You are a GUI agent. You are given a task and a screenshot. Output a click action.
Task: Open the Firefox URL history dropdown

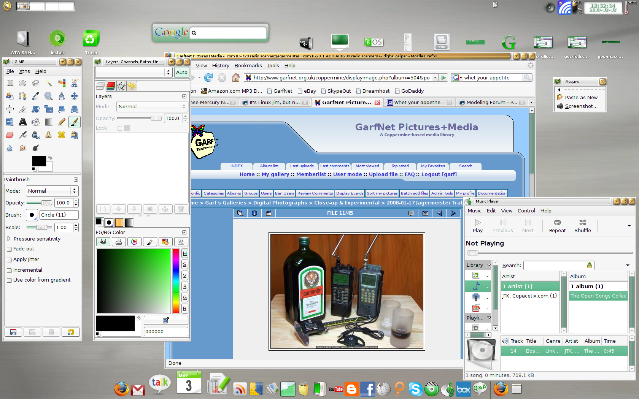pyautogui.click(x=435, y=78)
